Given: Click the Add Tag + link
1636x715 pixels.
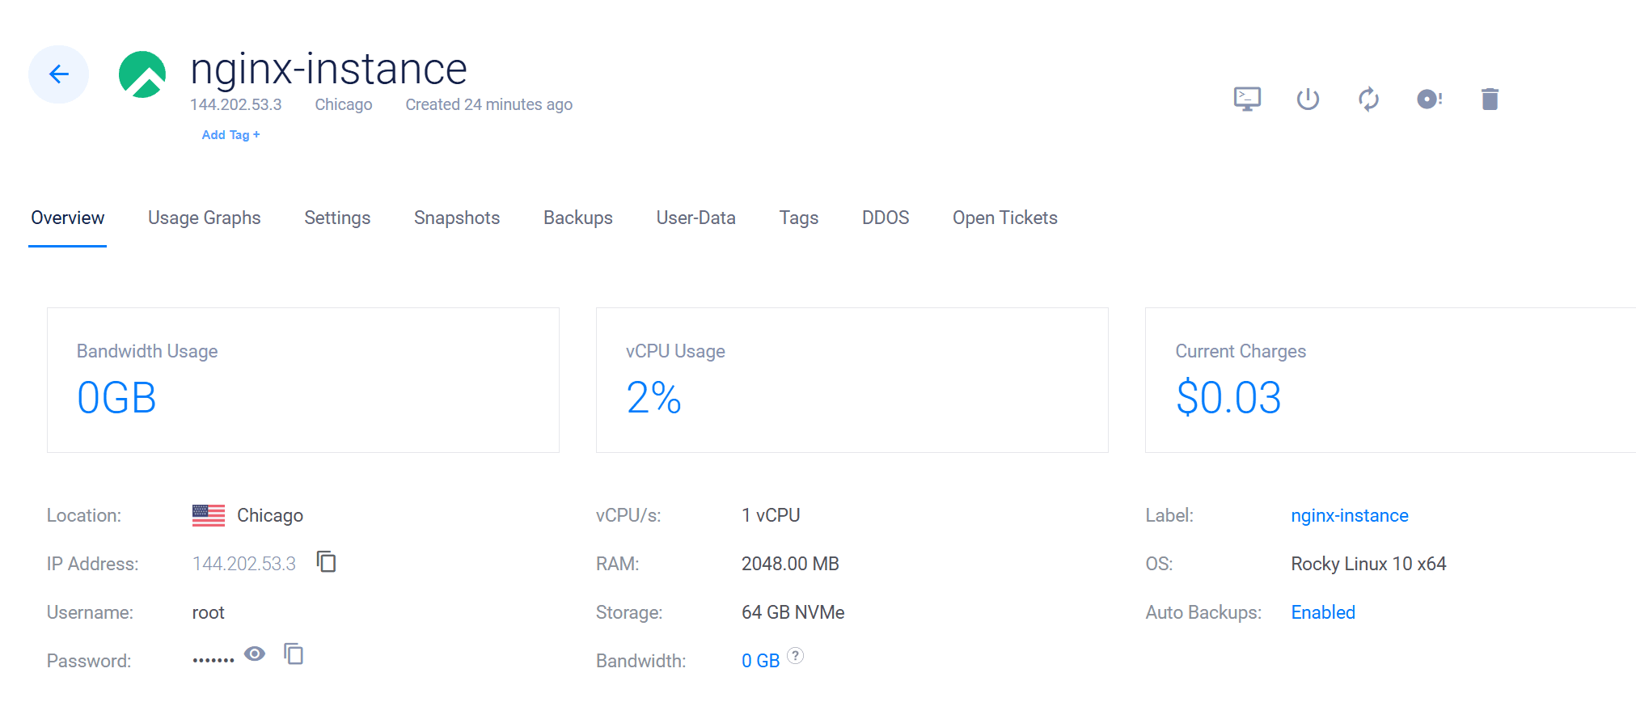Looking at the screenshot, I should pos(230,135).
